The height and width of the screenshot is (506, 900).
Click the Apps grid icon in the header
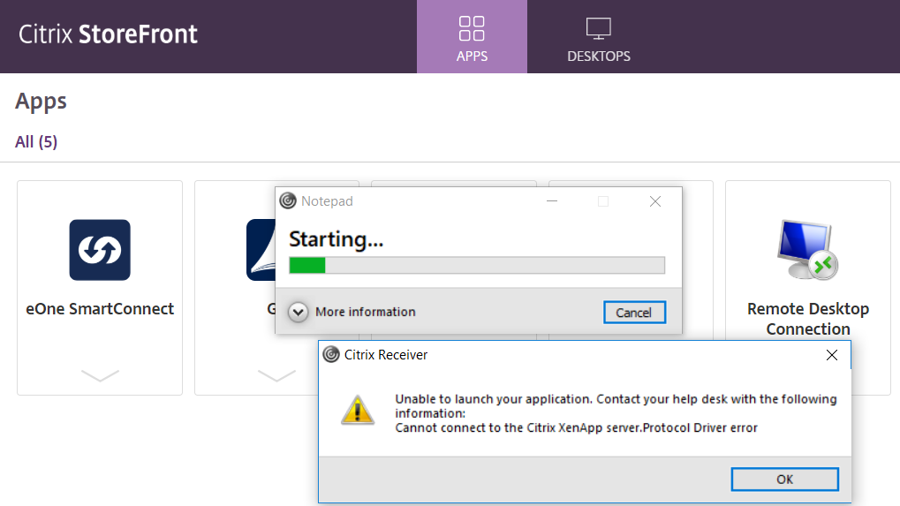(x=472, y=28)
